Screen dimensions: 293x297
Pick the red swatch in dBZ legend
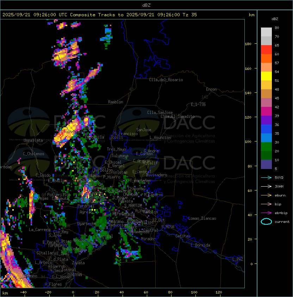tap(266, 49)
